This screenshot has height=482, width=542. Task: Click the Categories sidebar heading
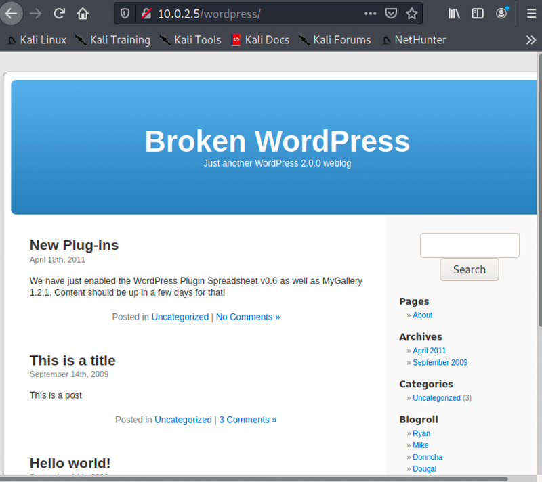tap(426, 384)
